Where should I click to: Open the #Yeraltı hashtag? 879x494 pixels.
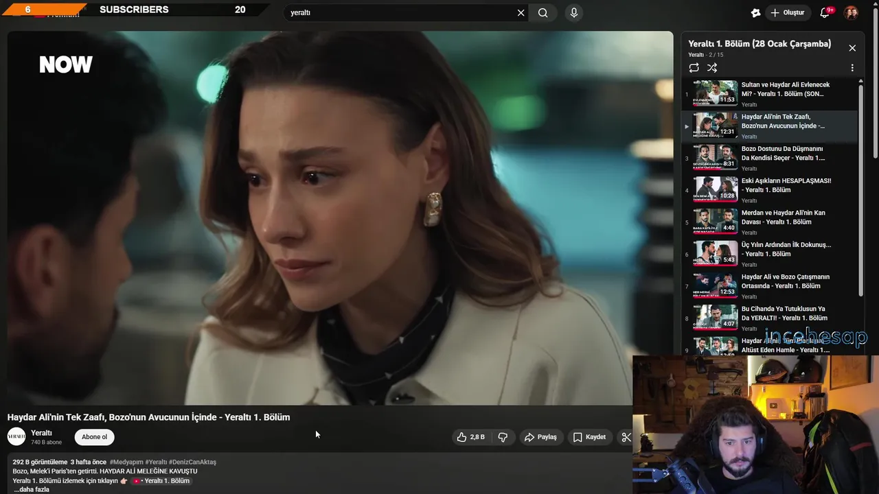click(156, 462)
